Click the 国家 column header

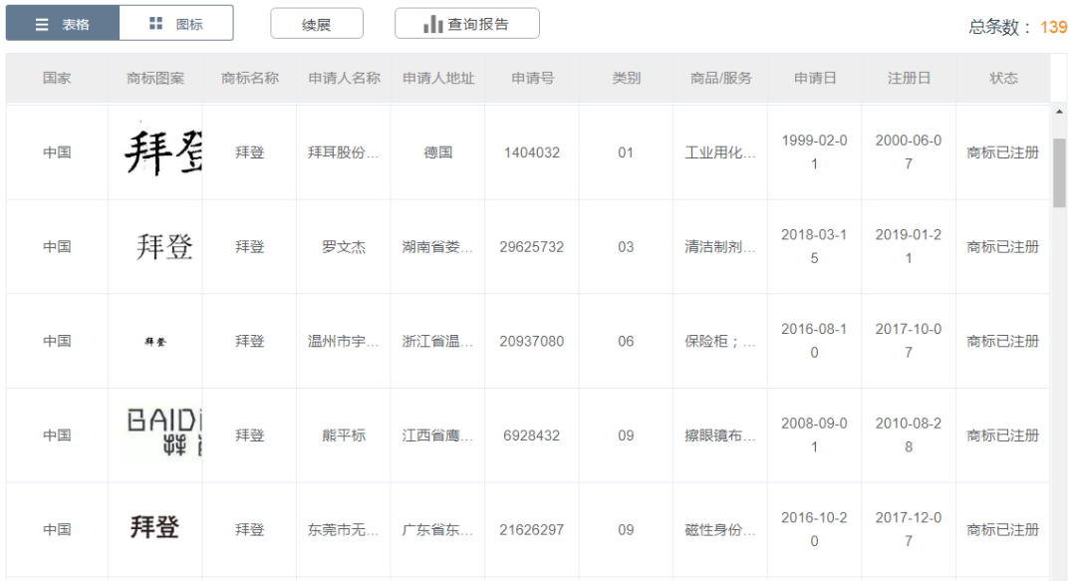click(57, 79)
